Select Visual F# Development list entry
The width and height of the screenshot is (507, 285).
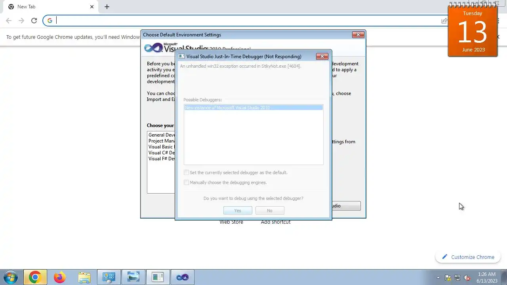point(162,159)
